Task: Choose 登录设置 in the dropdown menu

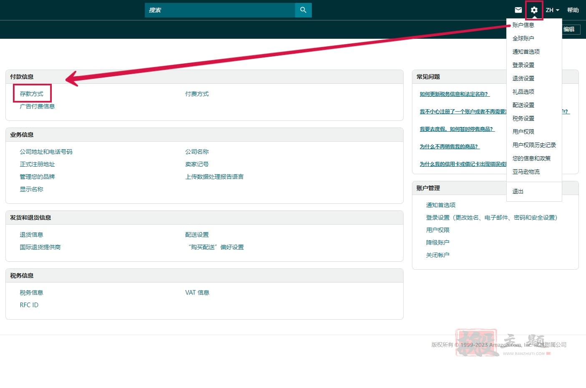Action: (x=523, y=65)
